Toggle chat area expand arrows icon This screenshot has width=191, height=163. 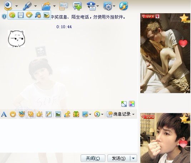(x=124, y=104)
